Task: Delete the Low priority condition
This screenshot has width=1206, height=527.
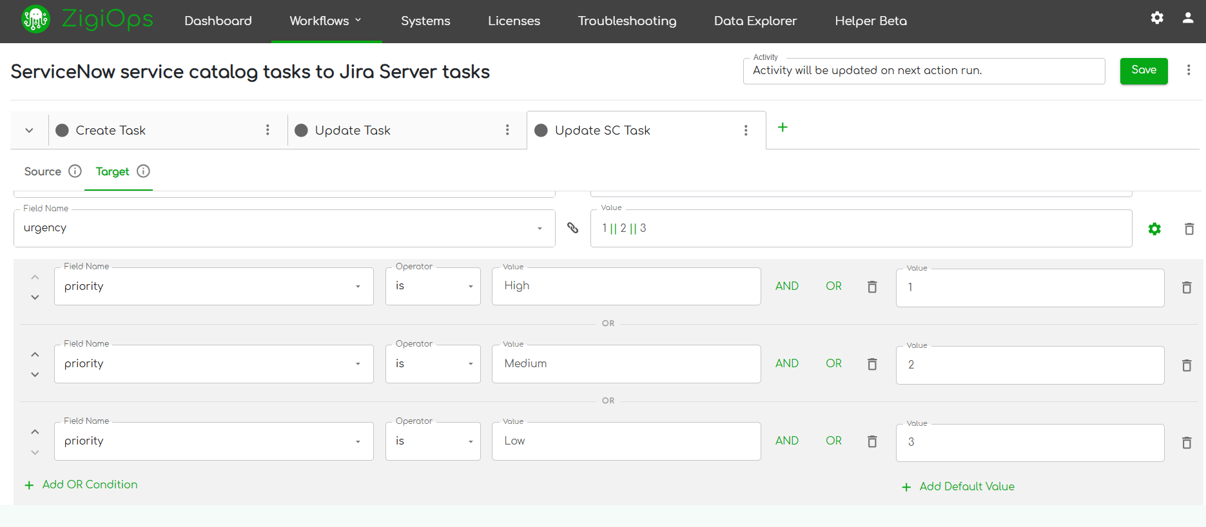Action: [872, 441]
